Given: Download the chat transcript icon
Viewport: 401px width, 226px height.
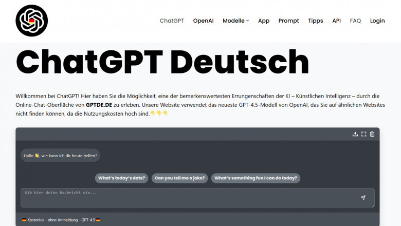Looking at the screenshot, I should [355, 134].
